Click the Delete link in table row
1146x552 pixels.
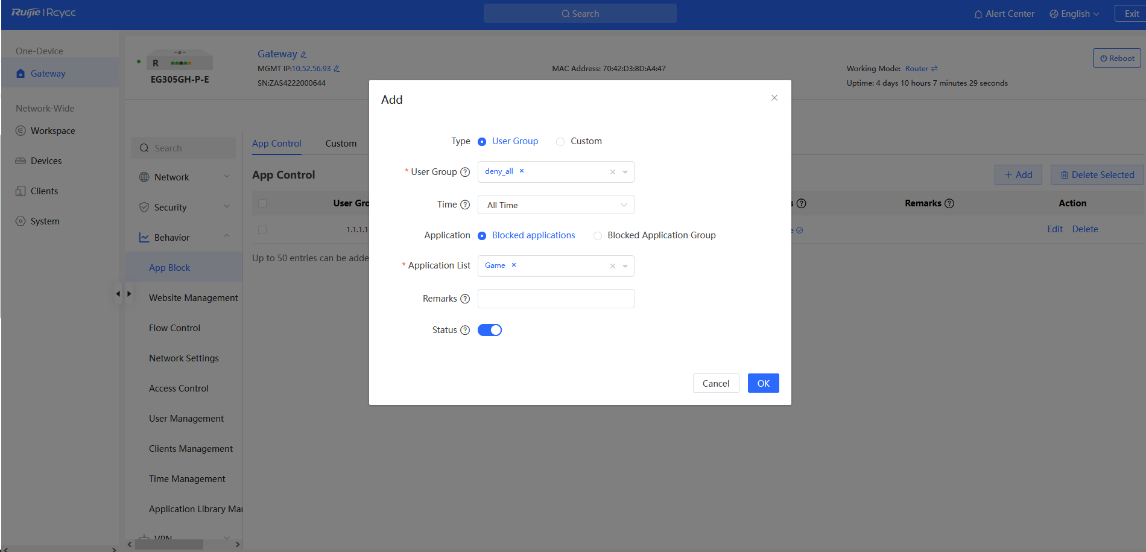click(x=1085, y=229)
